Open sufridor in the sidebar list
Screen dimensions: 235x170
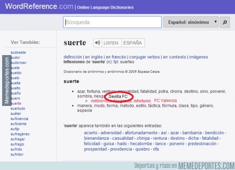[17, 155]
